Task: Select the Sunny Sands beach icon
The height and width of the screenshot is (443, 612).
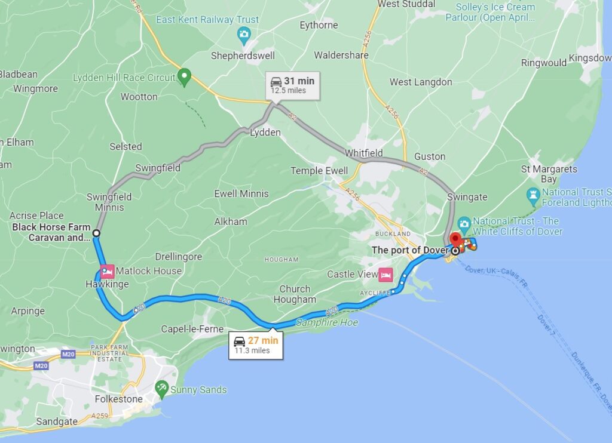Action: pos(161,389)
